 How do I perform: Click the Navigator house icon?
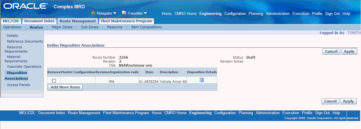(x=93, y=13)
